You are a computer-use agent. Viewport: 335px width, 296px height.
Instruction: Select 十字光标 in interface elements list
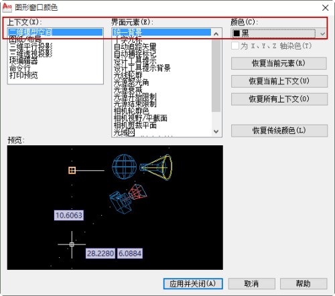(x=128, y=40)
